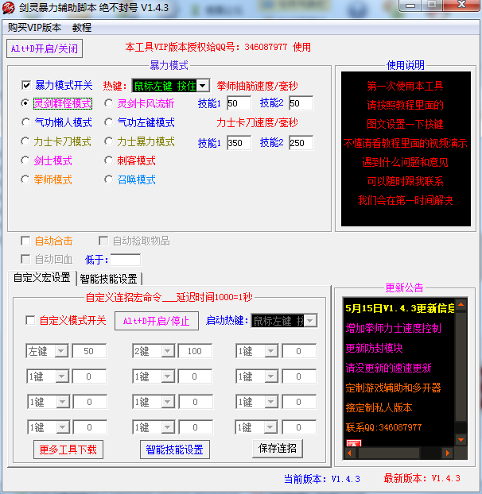Screen dimensions: 482x494
Task: Open the 热键 鼠标左键 dropdown
Action: click(x=202, y=86)
